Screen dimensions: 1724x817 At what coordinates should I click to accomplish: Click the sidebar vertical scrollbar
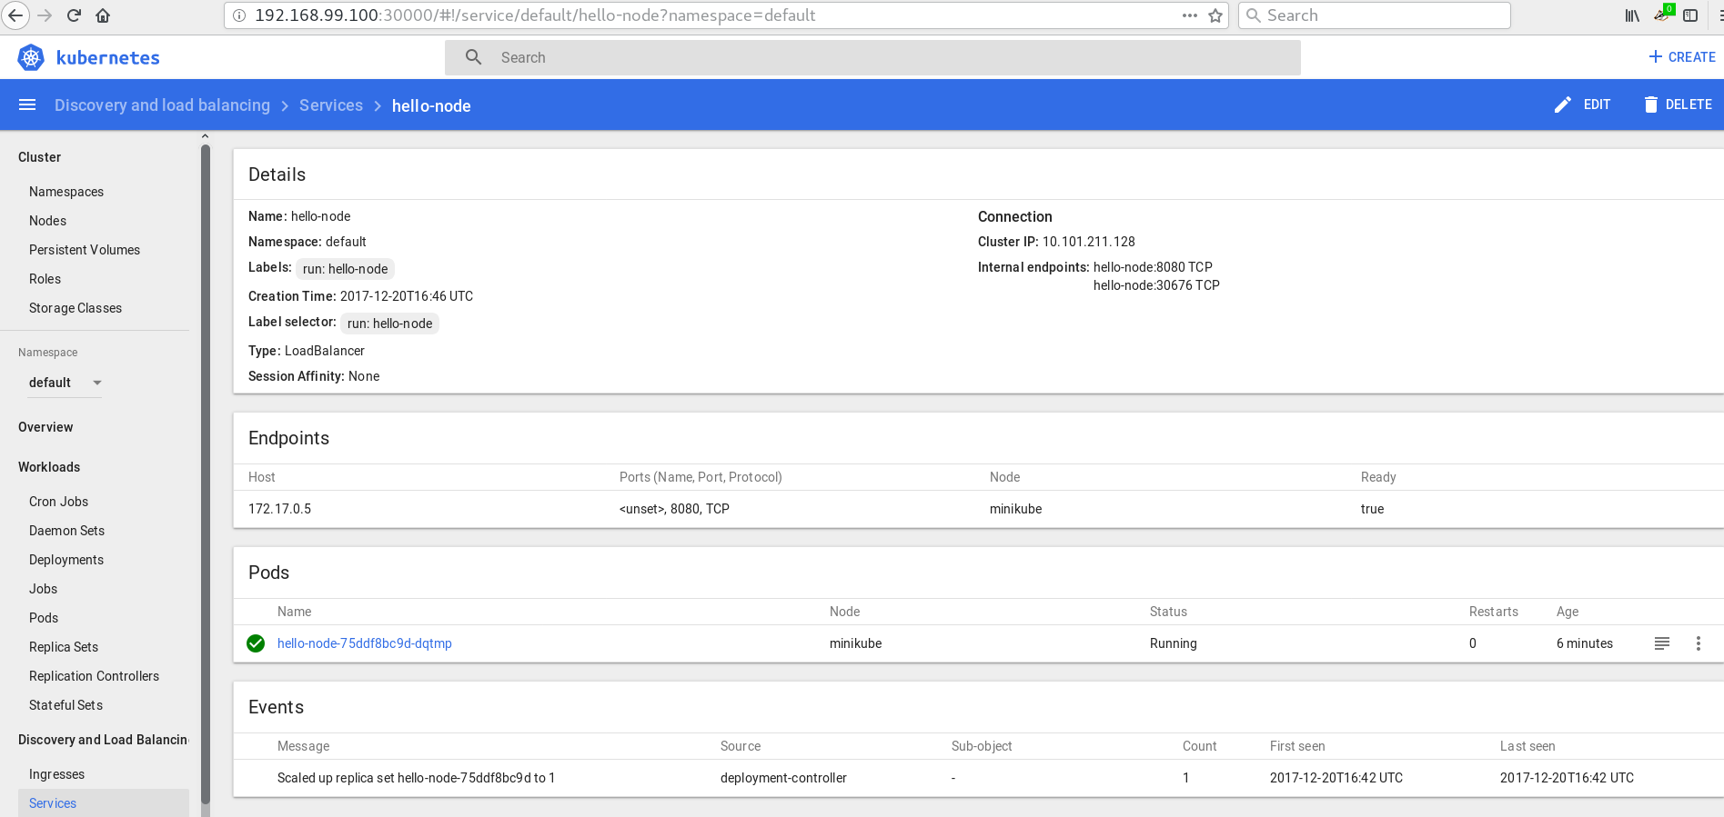click(206, 454)
